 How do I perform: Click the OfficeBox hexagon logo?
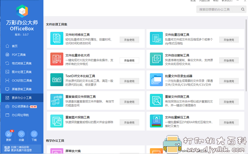click(22, 11)
